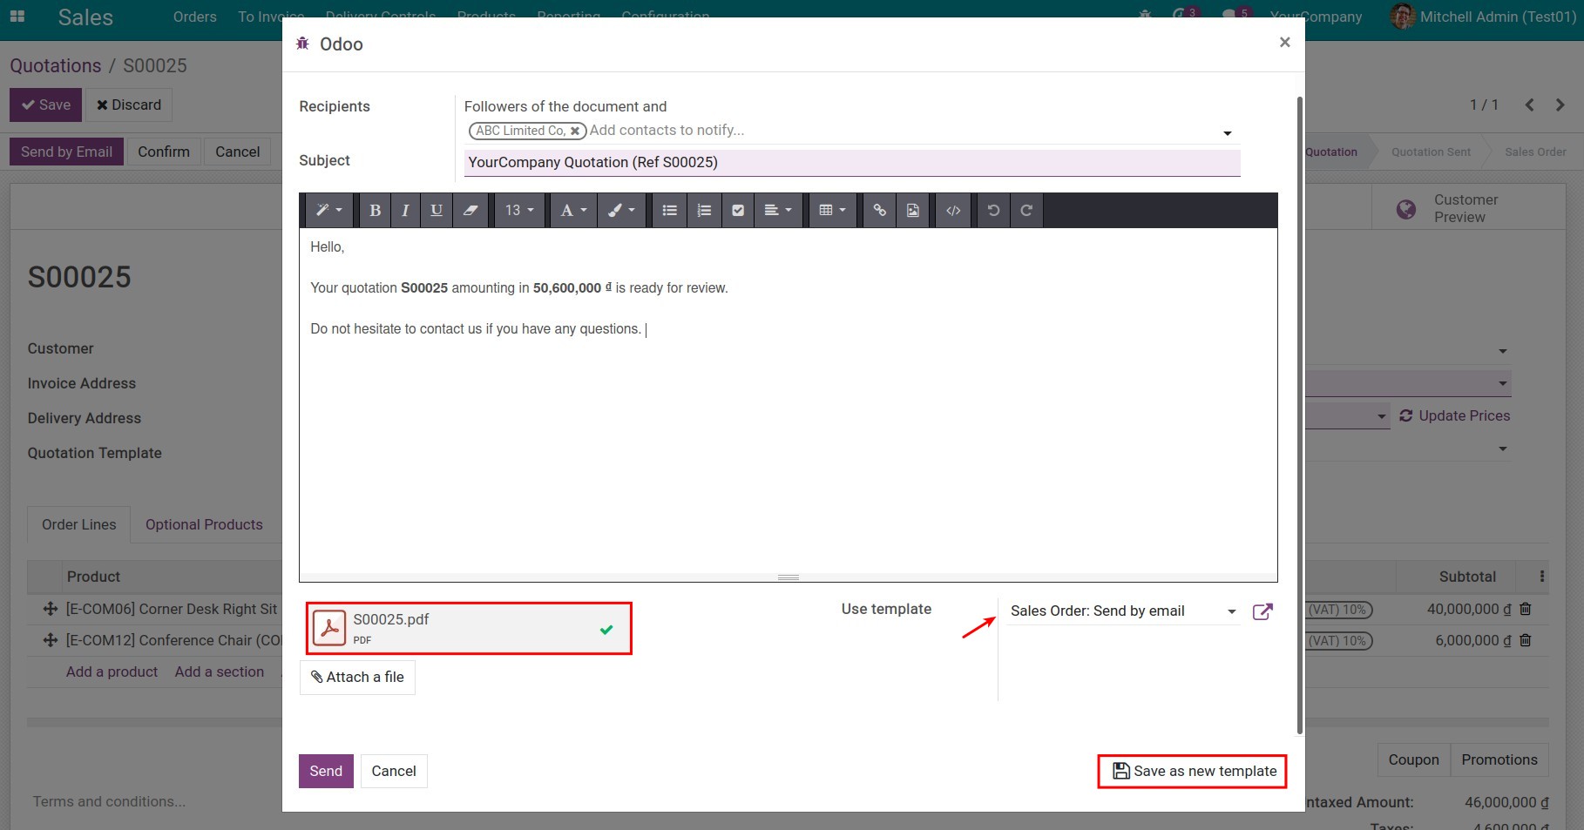
Task: Confirm the quotation S00025
Action: [x=164, y=152]
